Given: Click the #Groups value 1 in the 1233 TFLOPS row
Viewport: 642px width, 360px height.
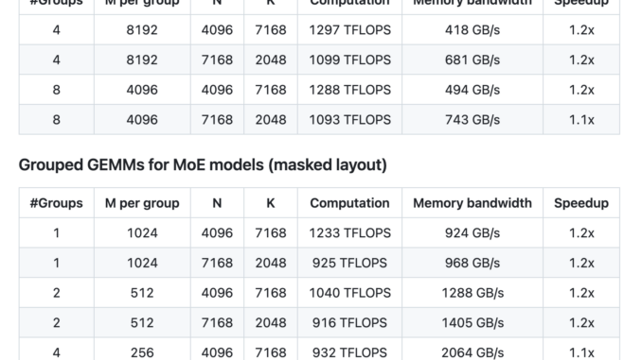Looking at the screenshot, I should pyautogui.click(x=57, y=233).
